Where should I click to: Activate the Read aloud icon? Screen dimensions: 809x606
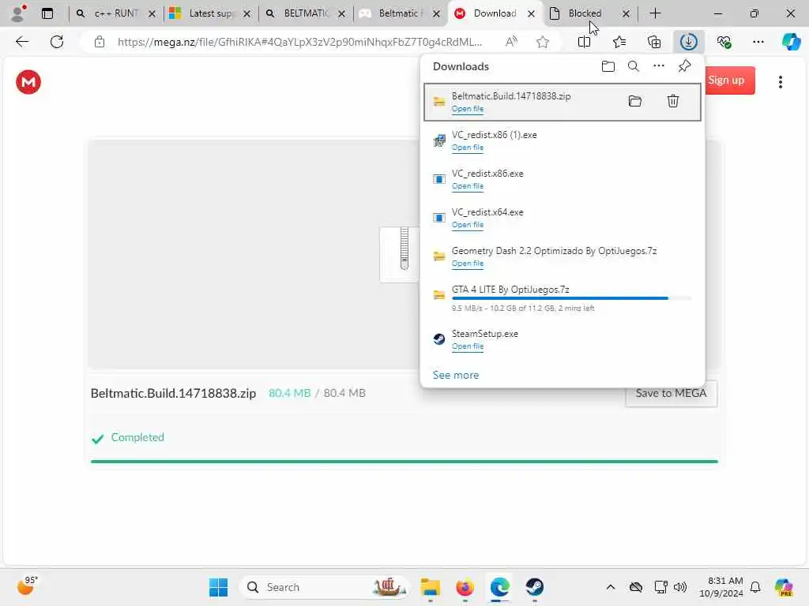(x=511, y=42)
